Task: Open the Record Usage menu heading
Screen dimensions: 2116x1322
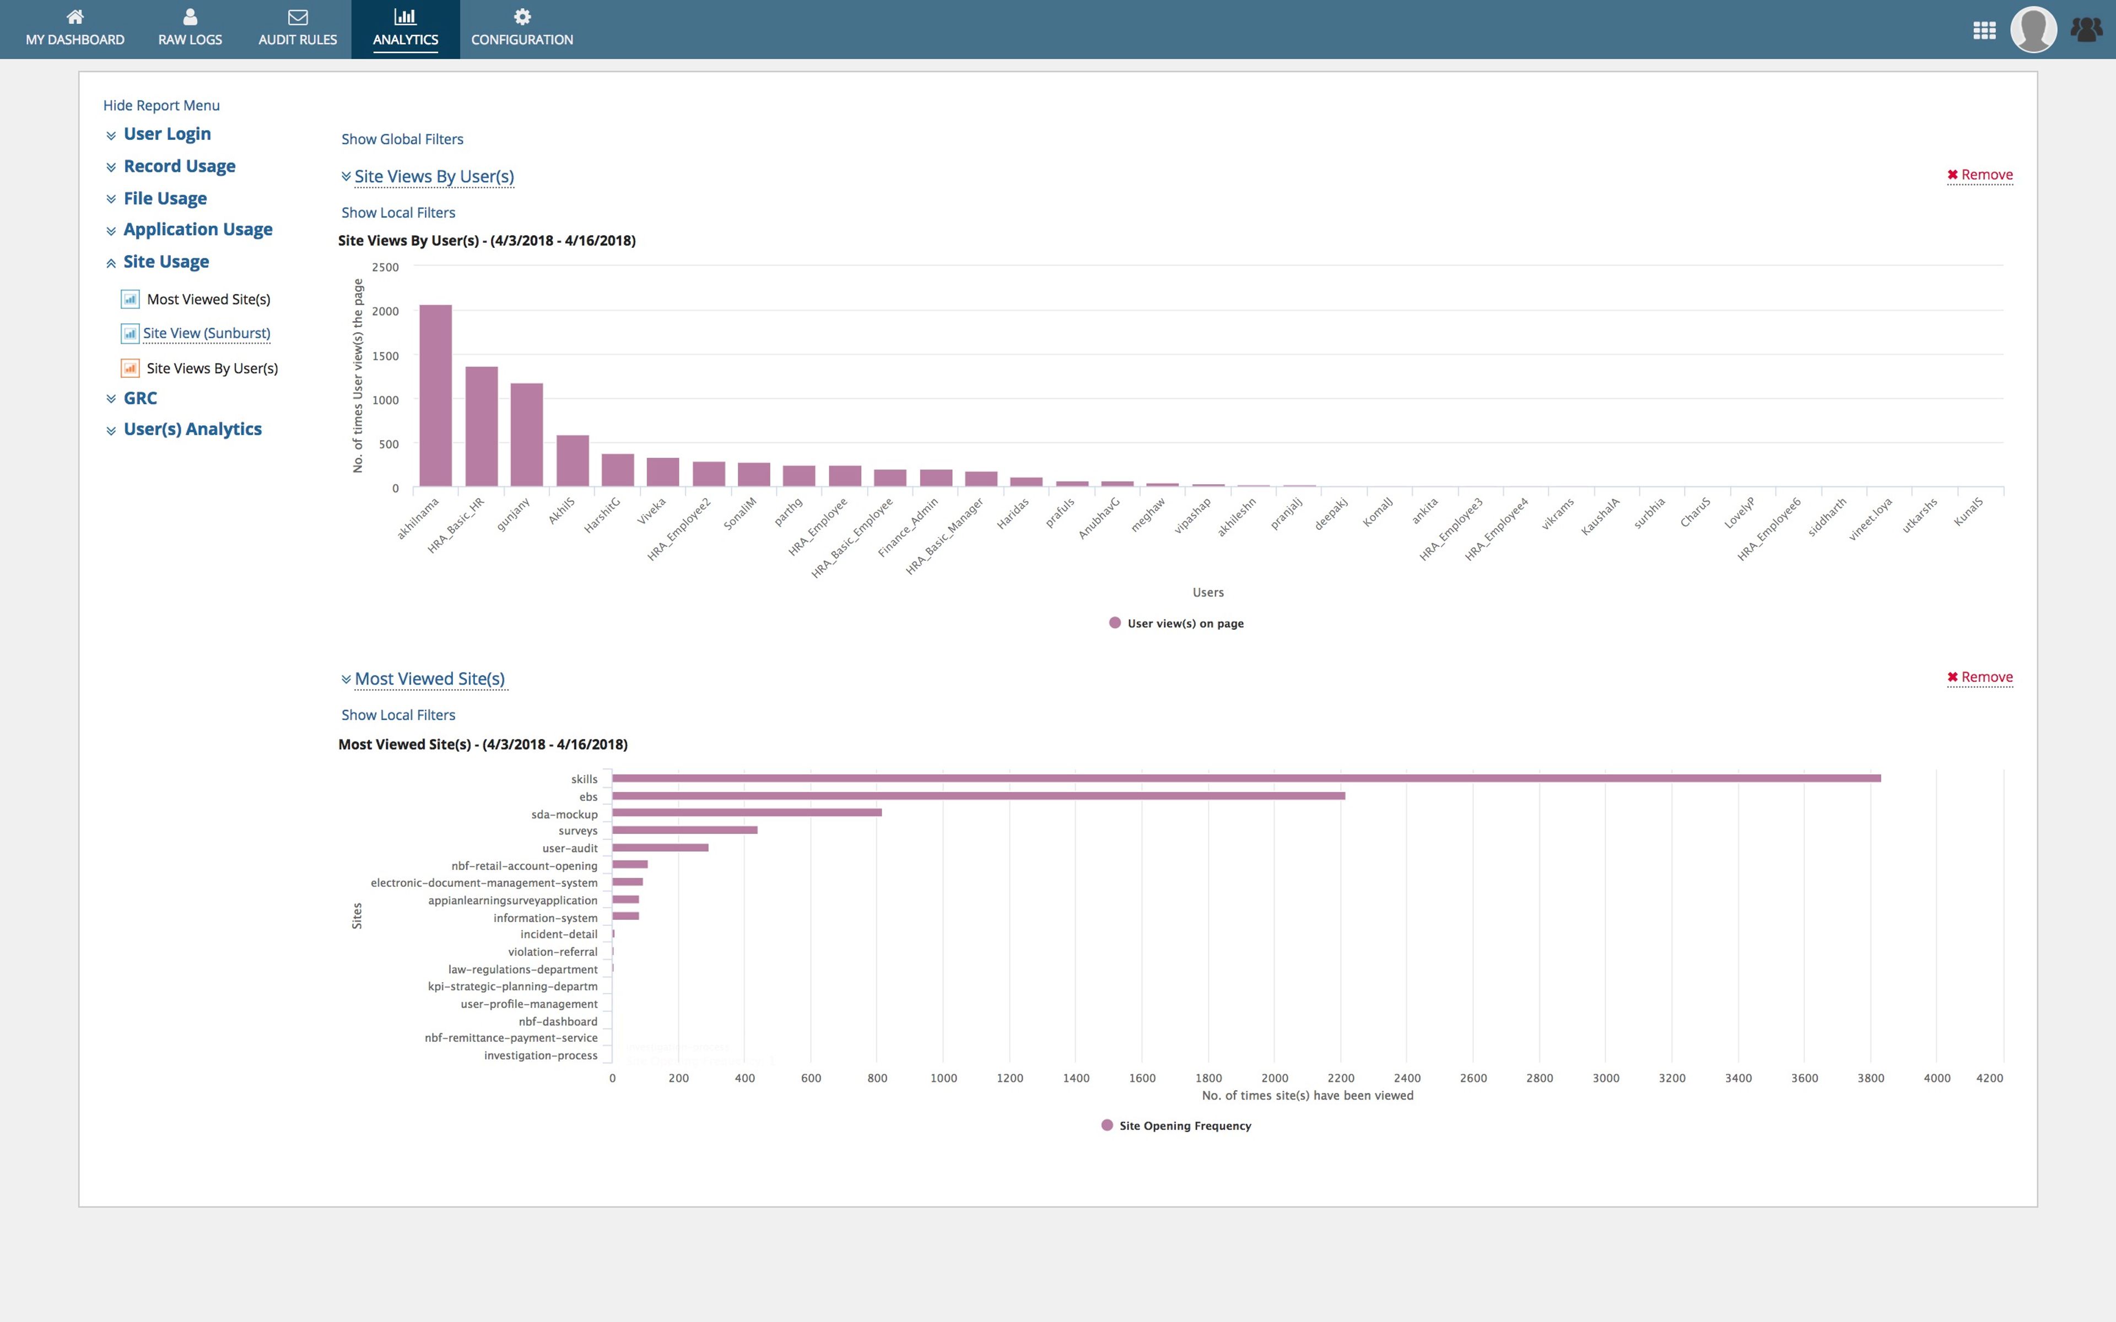Action: [179, 166]
